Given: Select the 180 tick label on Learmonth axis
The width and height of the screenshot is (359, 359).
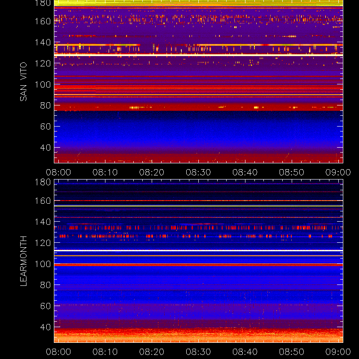Looking at the screenshot, I should pos(43,182).
